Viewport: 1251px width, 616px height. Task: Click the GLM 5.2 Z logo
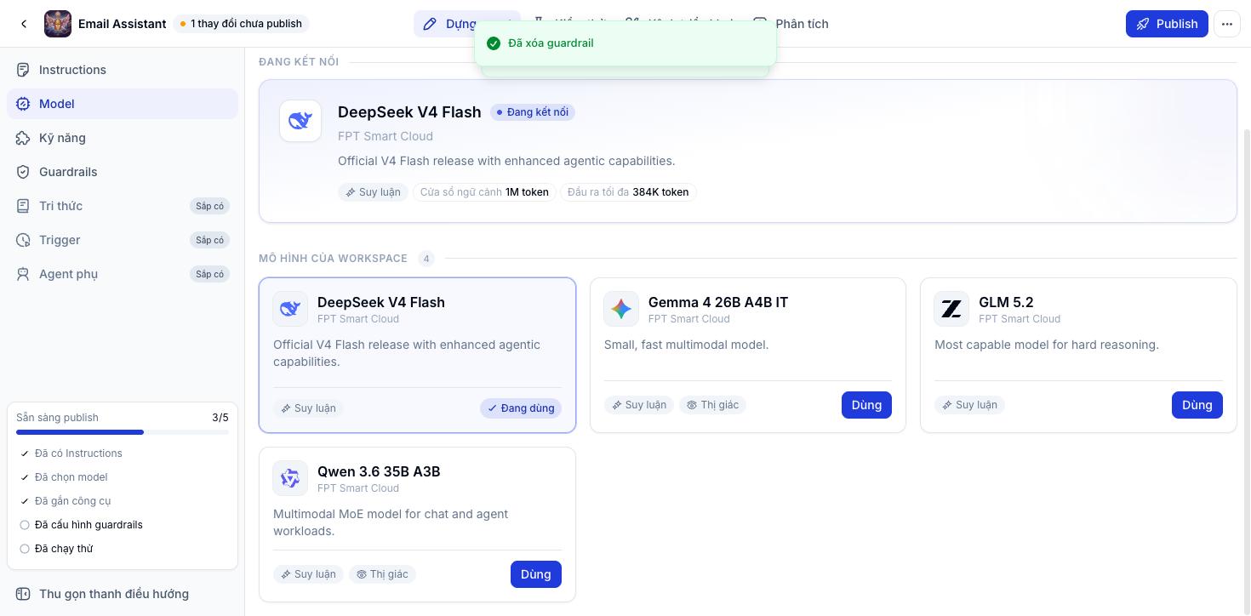tap(951, 309)
